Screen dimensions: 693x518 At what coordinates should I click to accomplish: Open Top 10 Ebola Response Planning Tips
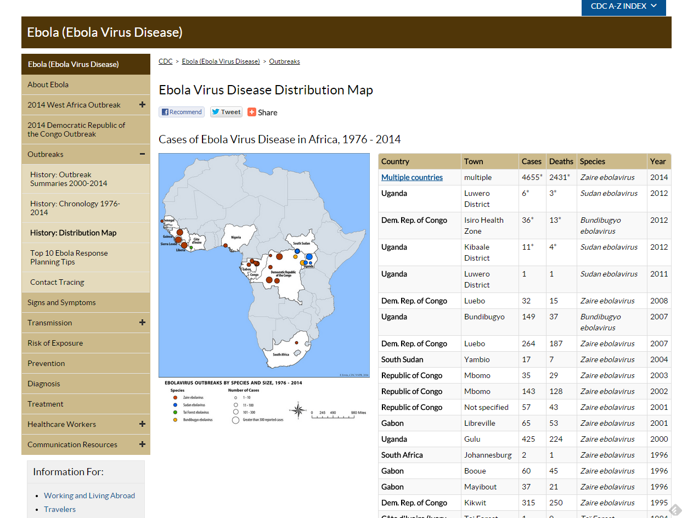pyautogui.click(x=86, y=257)
